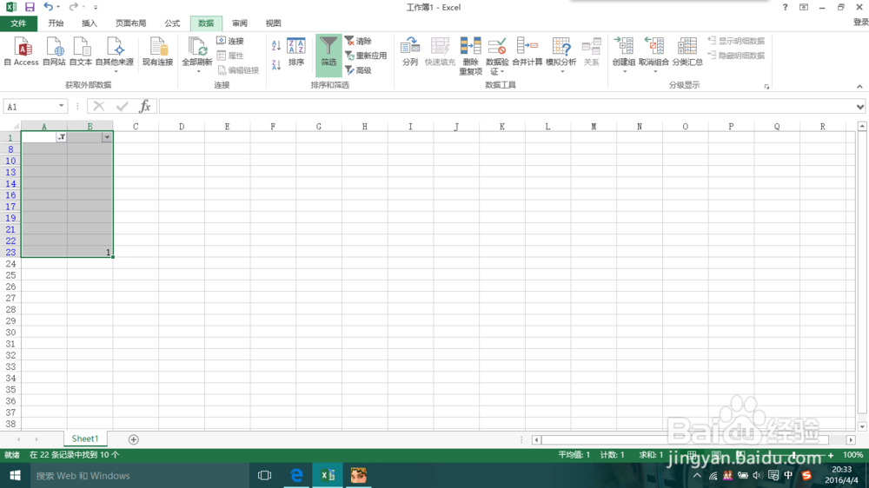Click the Name Box showing A1
The width and height of the screenshot is (869, 488).
coord(30,106)
